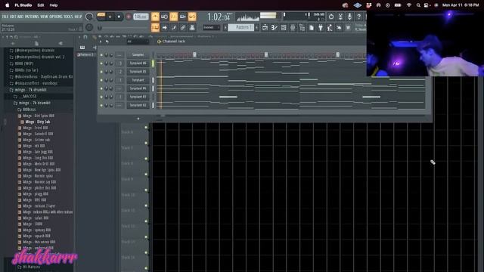Click the channel button ending in #6

[x=138, y=63]
